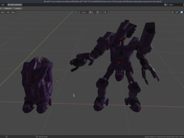Open the Add menu in viewport header
This screenshot has width=184, height=138.
pyautogui.click(x=8, y=12)
